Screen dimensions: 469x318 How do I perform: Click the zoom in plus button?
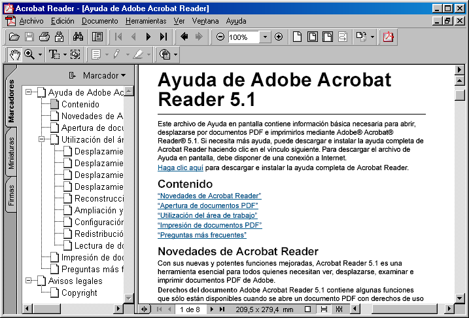click(x=279, y=37)
